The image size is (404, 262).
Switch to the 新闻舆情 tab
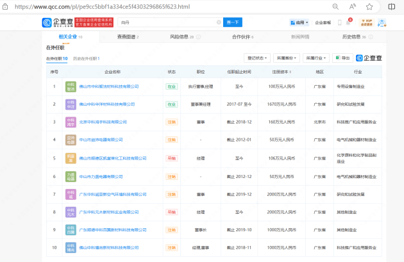[x=300, y=37]
